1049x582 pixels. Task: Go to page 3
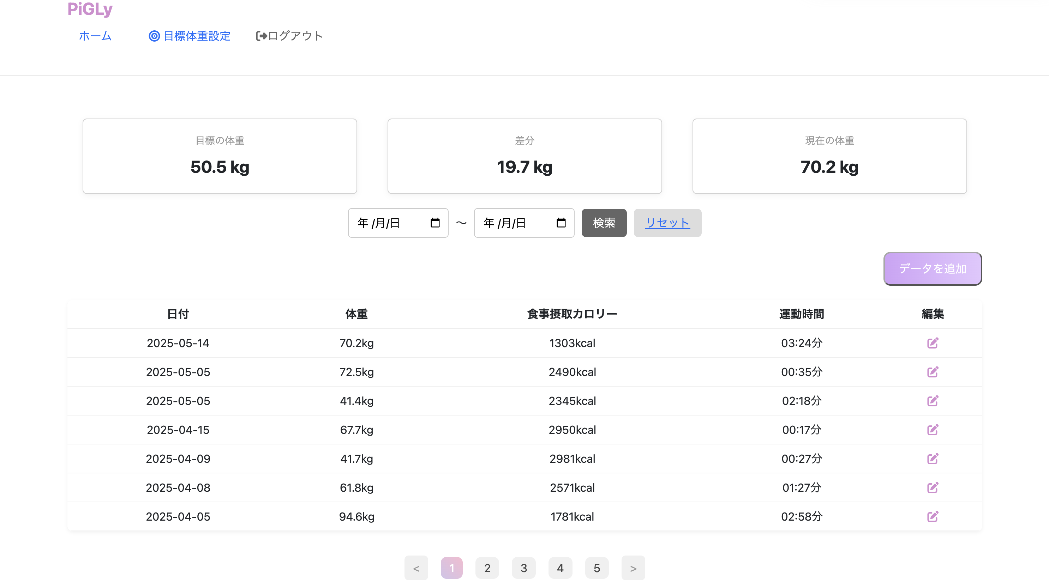524,568
